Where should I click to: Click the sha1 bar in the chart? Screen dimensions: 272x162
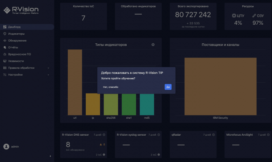point(129,104)
